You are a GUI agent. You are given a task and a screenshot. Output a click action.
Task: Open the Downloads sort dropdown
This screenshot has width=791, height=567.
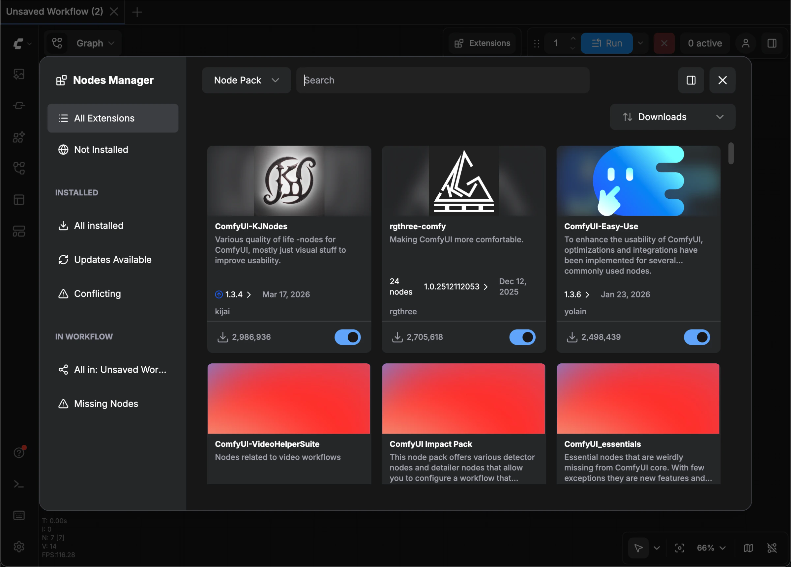coord(672,117)
